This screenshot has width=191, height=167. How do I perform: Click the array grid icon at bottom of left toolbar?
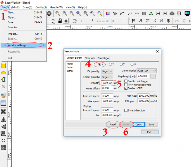[x=3, y=147]
